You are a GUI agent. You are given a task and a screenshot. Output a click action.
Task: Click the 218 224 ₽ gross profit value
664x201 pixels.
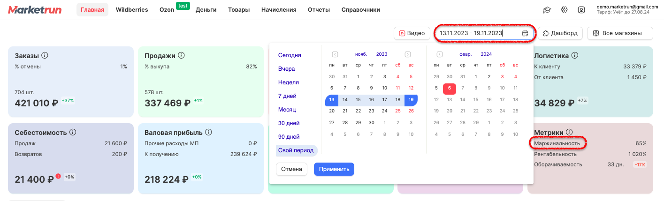[x=167, y=179]
